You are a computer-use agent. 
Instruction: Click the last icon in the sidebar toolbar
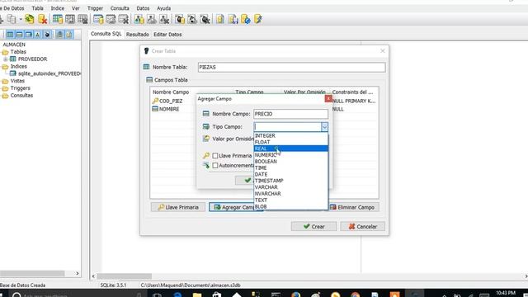coord(69,35)
